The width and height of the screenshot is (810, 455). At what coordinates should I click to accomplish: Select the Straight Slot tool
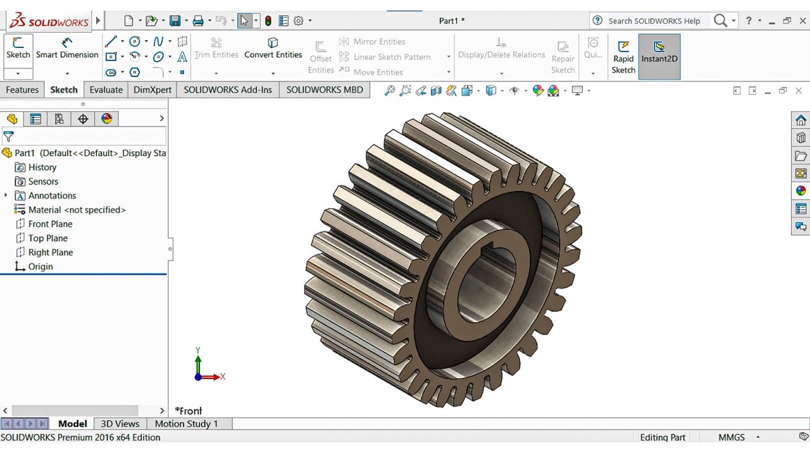111,72
